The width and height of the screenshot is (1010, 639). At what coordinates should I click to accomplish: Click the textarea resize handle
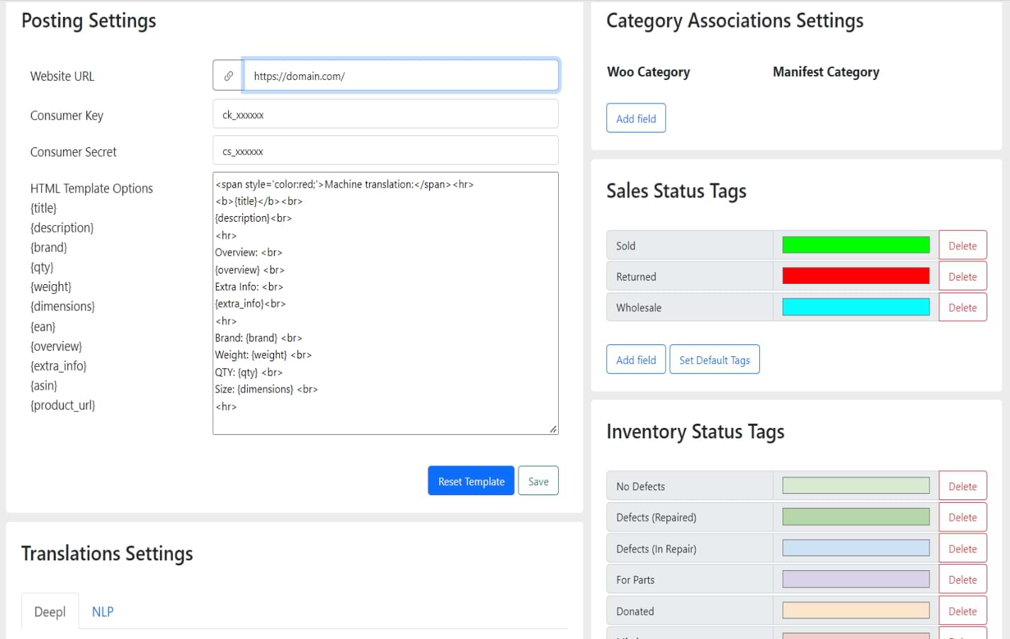click(x=553, y=429)
